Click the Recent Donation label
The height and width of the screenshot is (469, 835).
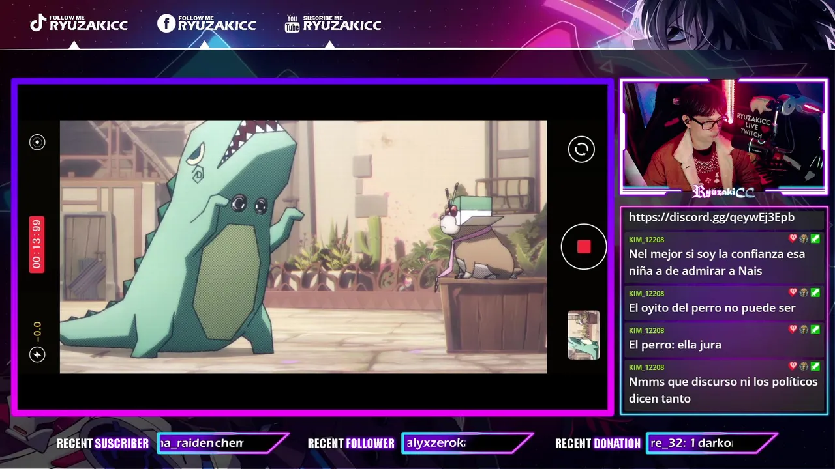click(x=598, y=444)
